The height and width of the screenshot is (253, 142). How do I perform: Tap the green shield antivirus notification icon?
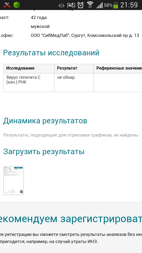tap(17, 5)
